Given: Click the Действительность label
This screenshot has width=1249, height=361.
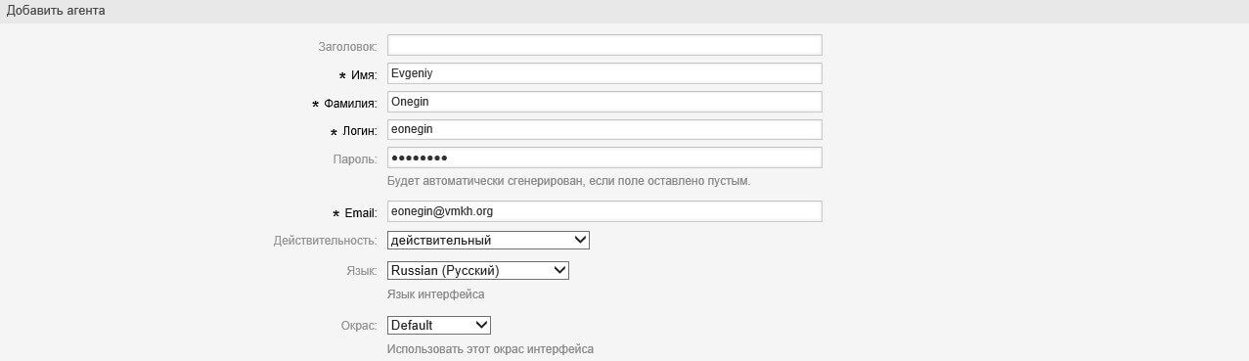Looking at the screenshot, I should click(326, 241).
